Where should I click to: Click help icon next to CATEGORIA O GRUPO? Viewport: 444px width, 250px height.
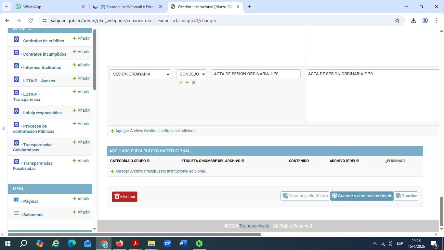(148, 161)
